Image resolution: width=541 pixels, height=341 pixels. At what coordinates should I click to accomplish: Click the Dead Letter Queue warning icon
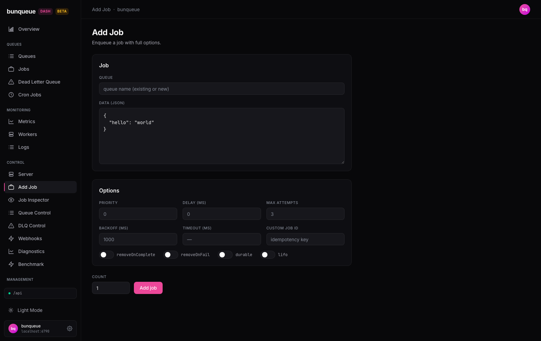pos(11,82)
